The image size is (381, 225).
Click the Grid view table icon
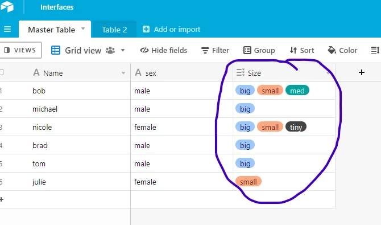click(56, 50)
